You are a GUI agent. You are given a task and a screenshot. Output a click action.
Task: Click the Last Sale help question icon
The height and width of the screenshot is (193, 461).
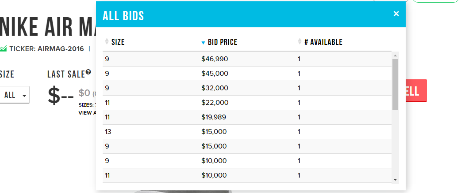88,72
